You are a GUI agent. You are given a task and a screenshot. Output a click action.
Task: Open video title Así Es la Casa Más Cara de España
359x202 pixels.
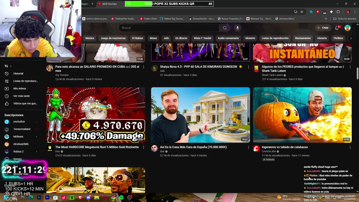point(193,147)
